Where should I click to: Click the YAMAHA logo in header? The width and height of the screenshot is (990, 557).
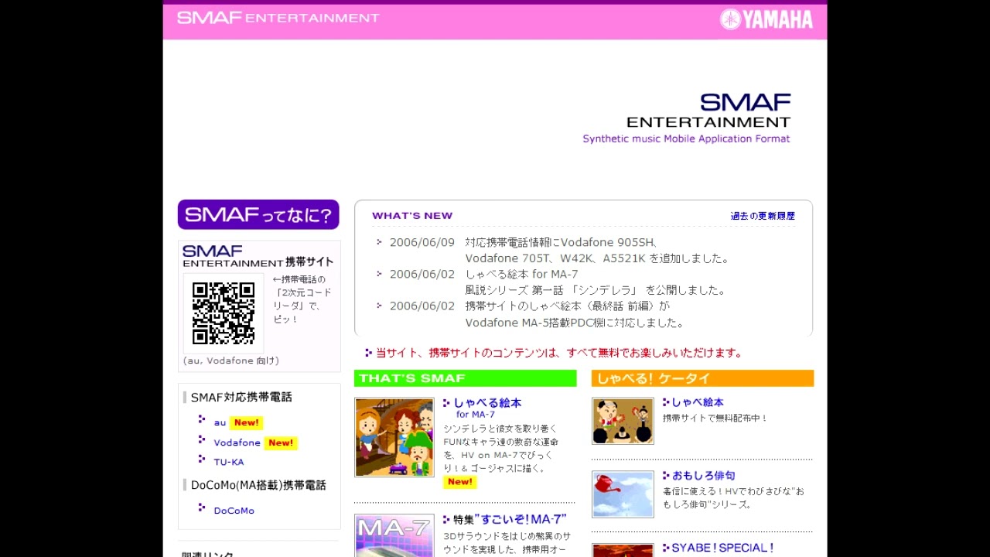click(x=766, y=19)
